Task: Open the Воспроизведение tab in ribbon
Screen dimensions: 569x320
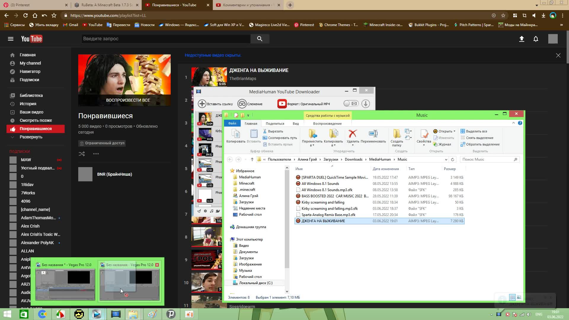Action: pyautogui.click(x=327, y=123)
